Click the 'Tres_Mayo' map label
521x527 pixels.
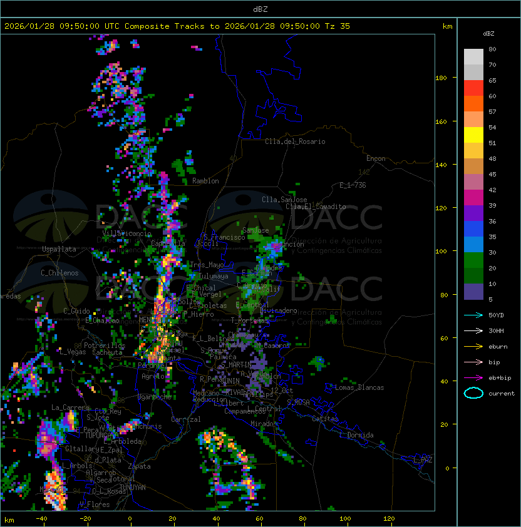coord(207,265)
